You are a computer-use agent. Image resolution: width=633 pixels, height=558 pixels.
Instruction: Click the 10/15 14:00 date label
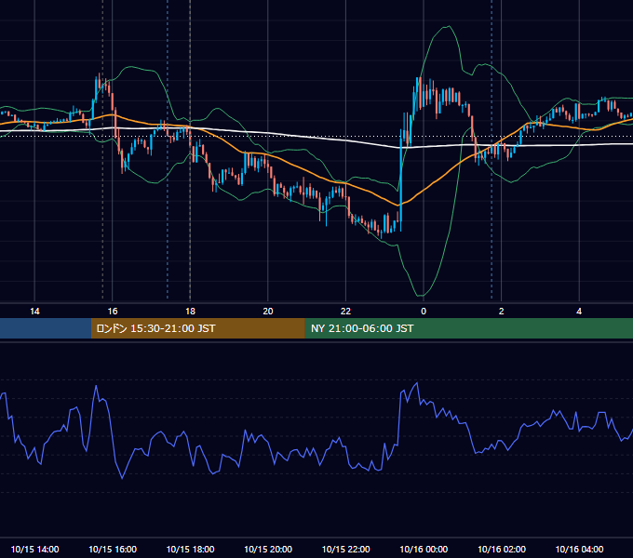pyautogui.click(x=34, y=549)
